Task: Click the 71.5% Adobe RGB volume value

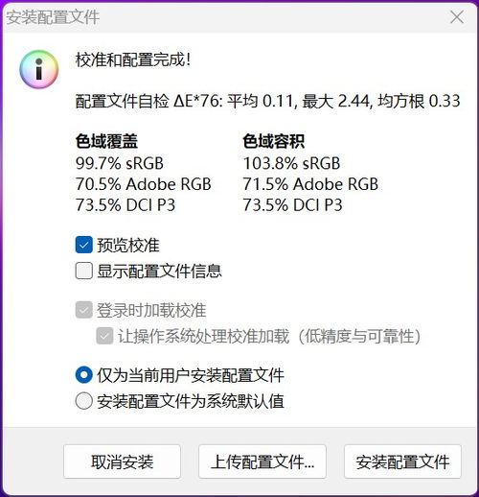Action: [x=310, y=184]
